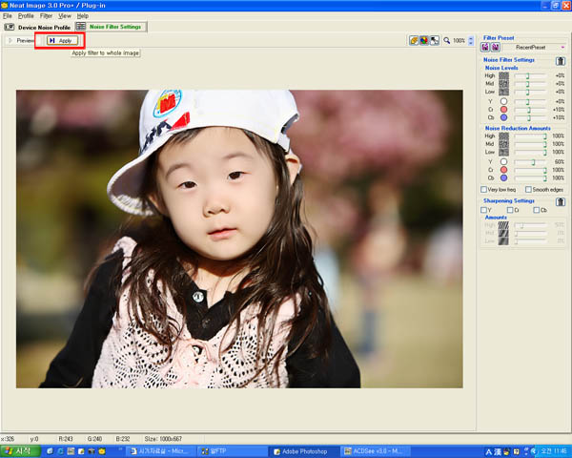This screenshot has height=458, width=572.
Task: Switch to the Noise Filter Settings tab
Action: [111, 27]
